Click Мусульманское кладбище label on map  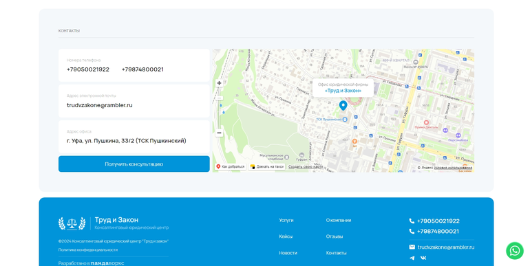(x=271, y=157)
